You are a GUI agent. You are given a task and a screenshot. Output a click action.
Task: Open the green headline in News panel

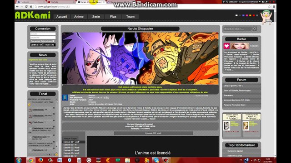tap(38, 60)
